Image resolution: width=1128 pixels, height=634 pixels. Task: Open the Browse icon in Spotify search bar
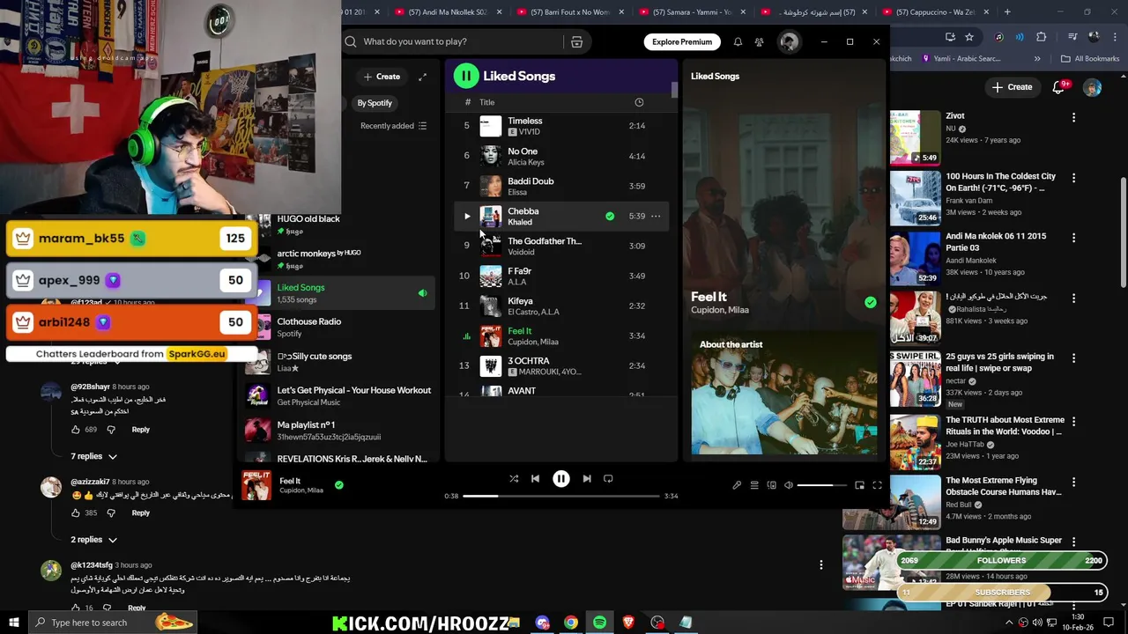(x=576, y=41)
